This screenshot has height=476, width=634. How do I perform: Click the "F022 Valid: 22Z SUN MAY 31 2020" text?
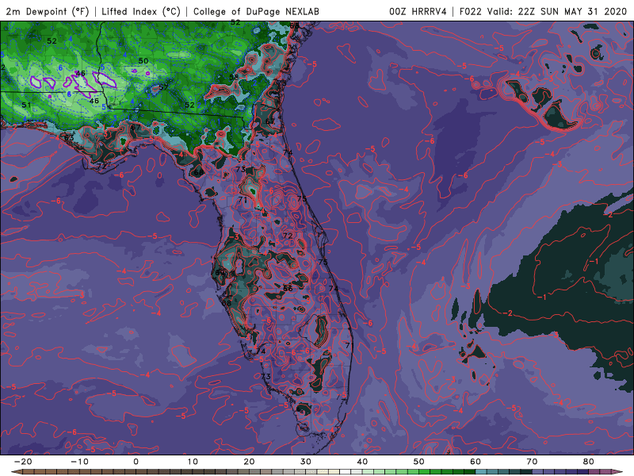543,11
